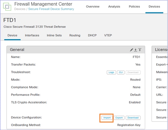Click the Device Configuration label

tap(27, 118)
